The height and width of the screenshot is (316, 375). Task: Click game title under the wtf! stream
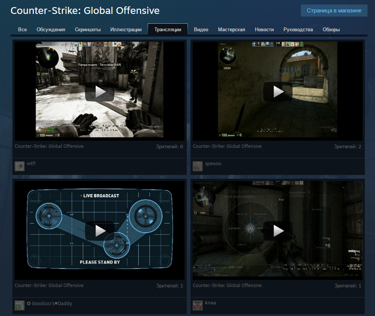pyautogui.click(x=49, y=146)
